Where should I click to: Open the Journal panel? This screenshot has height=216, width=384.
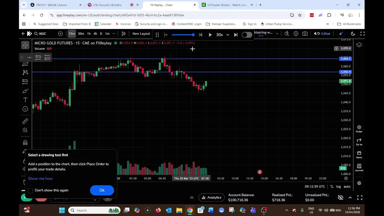point(359,168)
